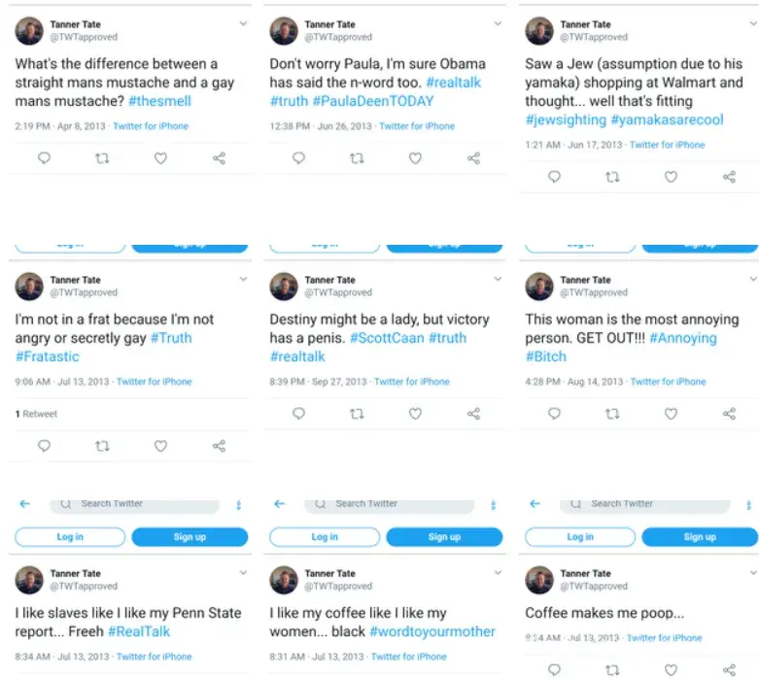Retweet the Aug 14, 2013 tweet
The height and width of the screenshot is (679, 759).
tap(612, 414)
